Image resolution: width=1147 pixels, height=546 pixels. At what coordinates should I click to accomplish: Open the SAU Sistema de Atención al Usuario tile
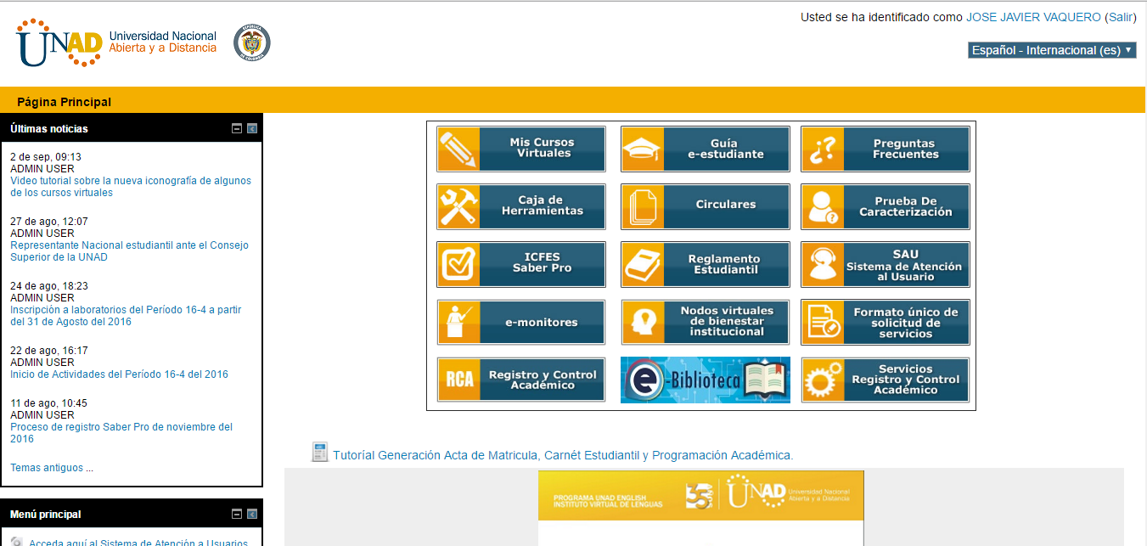click(886, 264)
